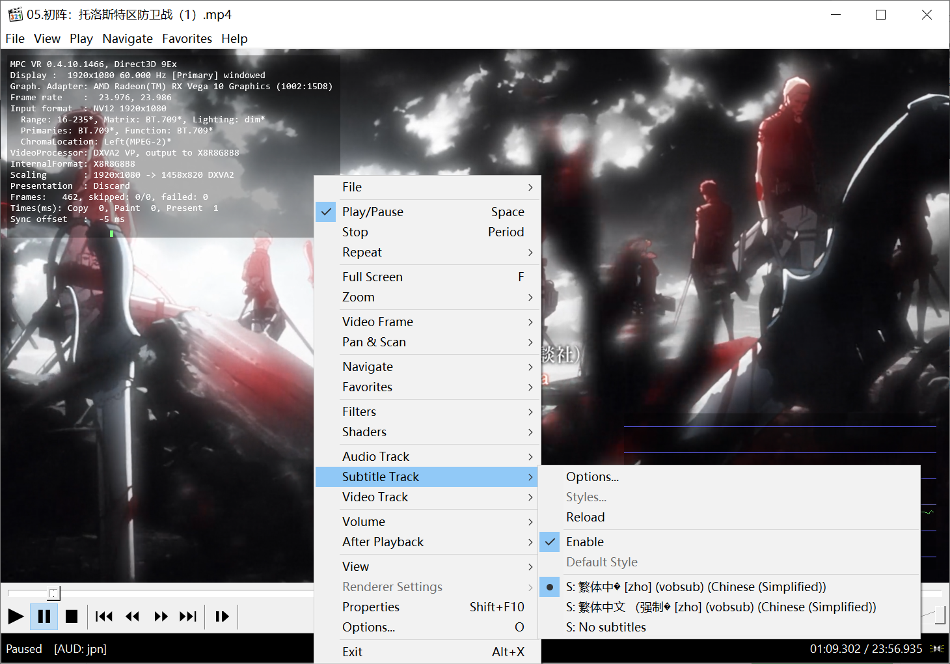950x664 pixels.
Task: Disable subtitles via the Enable checkmark
Action: [x=584, y=541]
